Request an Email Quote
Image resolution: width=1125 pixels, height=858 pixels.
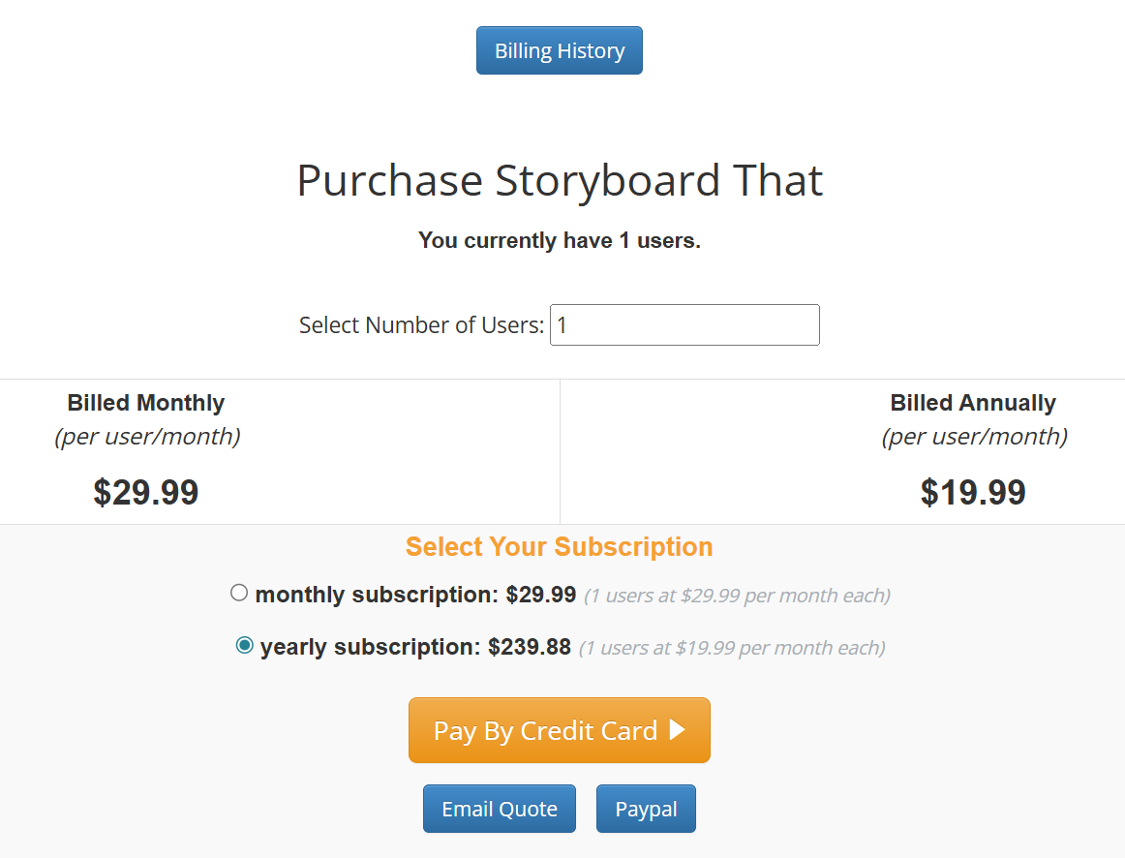tap(500, 809)
